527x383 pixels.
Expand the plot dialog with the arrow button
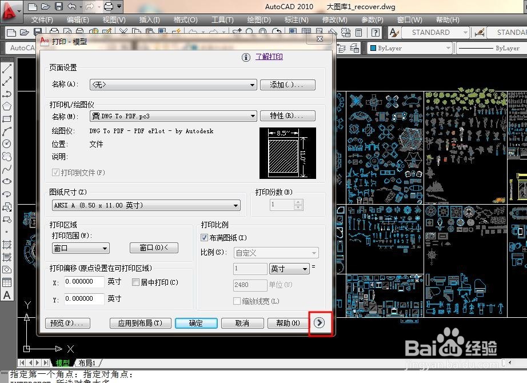click(x=320, y=323)
